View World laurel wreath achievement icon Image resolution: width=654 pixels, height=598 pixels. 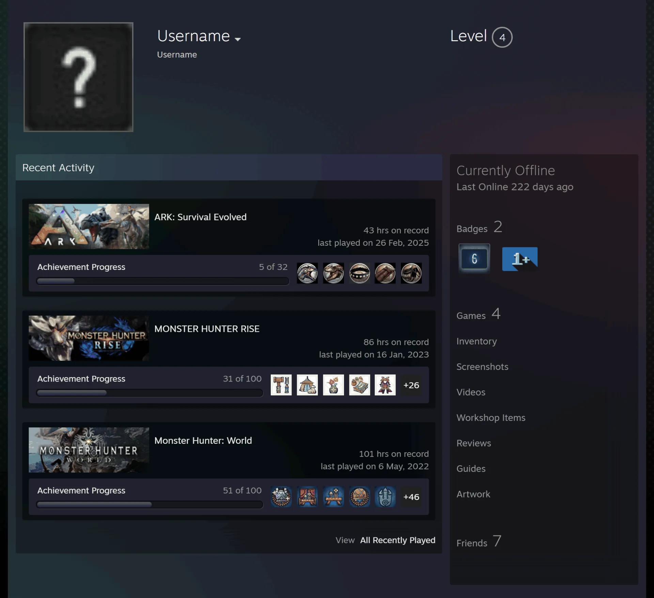[359, 497]
